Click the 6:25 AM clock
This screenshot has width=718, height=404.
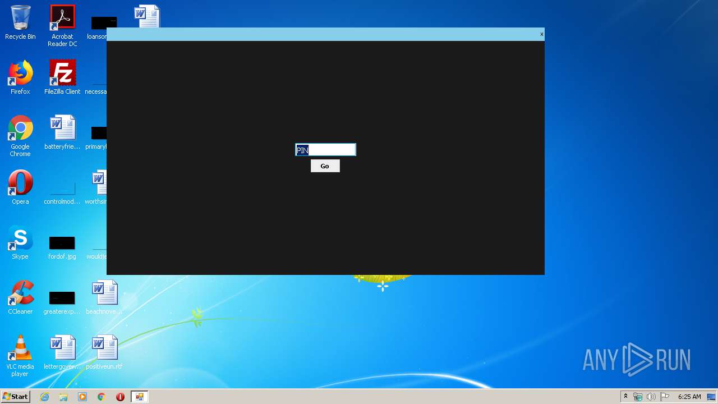689,397
